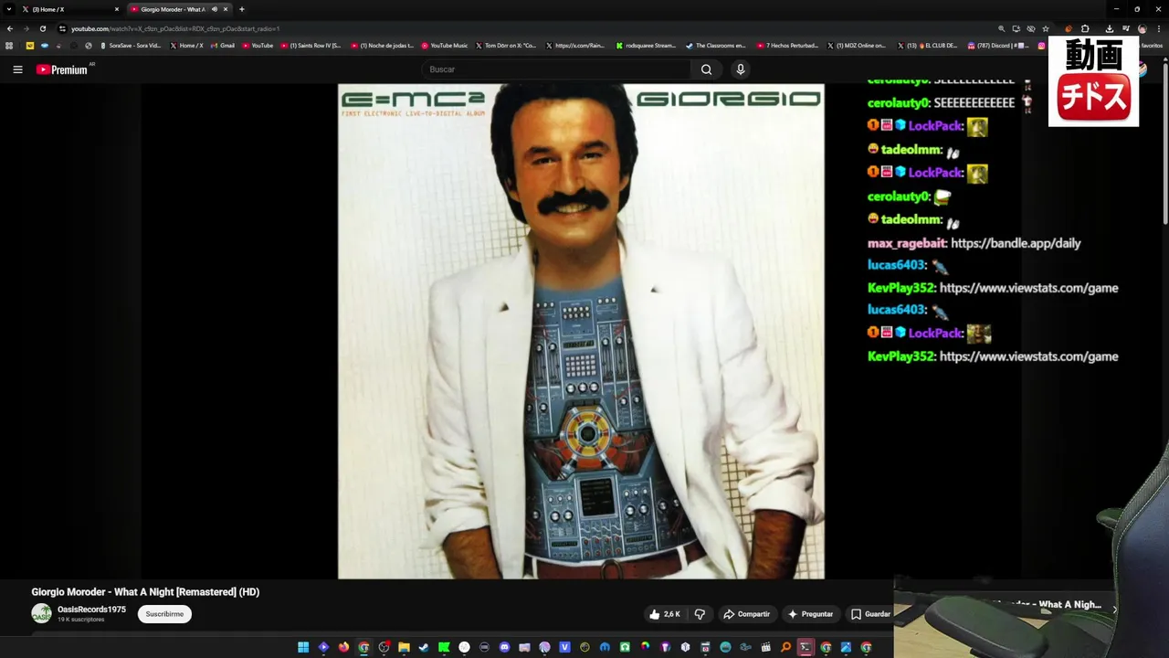
Task: Open the 7 Hechos Perturbad... bookmark
Action: click(x=787, y=45)
